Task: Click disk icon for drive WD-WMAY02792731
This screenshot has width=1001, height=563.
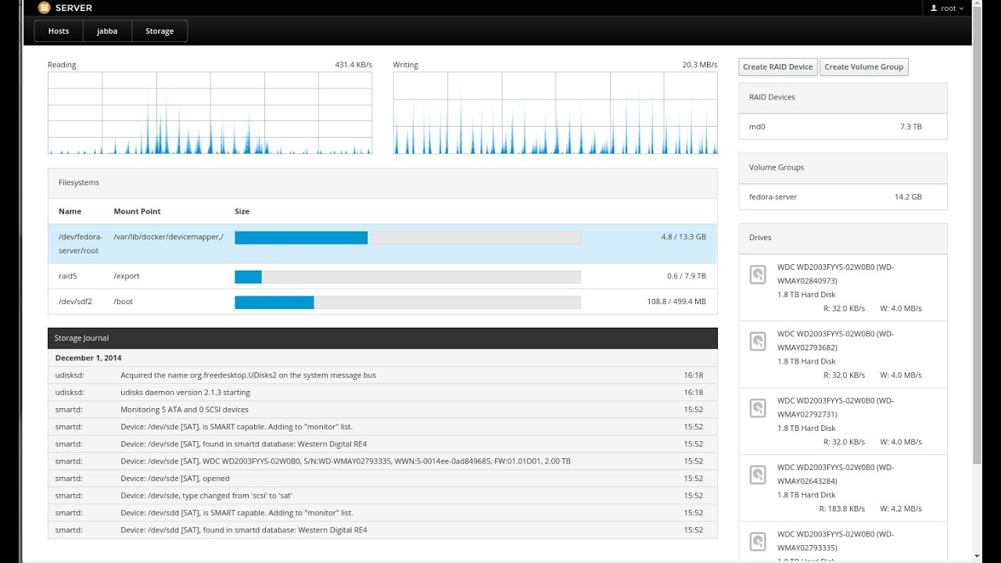Action: click(x=758, y=407)
